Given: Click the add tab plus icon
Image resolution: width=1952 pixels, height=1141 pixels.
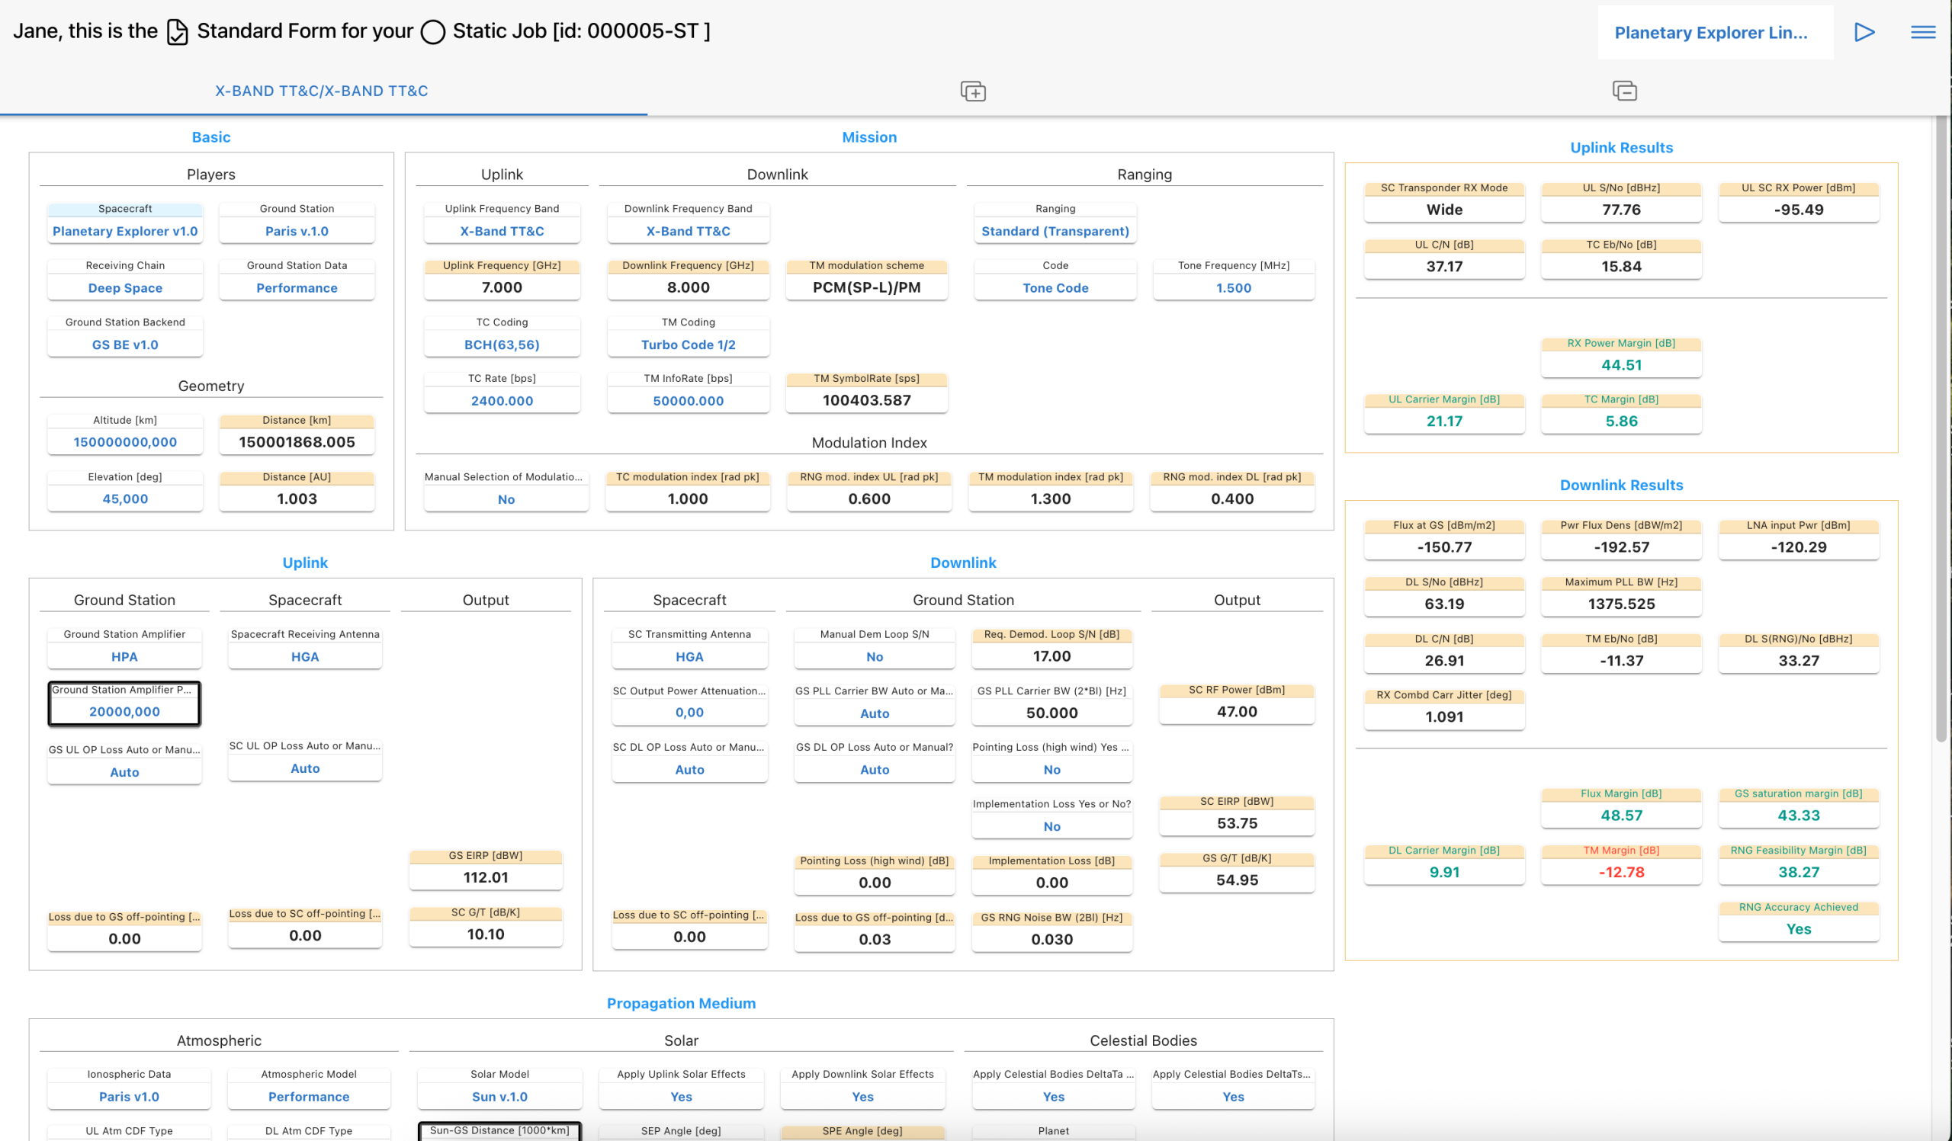Looking at the screenshot, I should pyautogui.click(x=973, y=91).
